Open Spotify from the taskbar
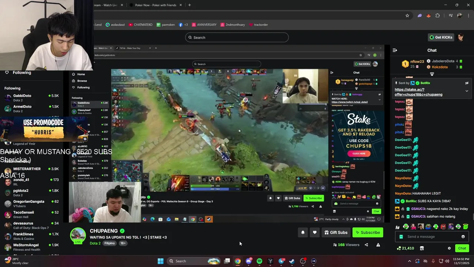 pos(259,261)
